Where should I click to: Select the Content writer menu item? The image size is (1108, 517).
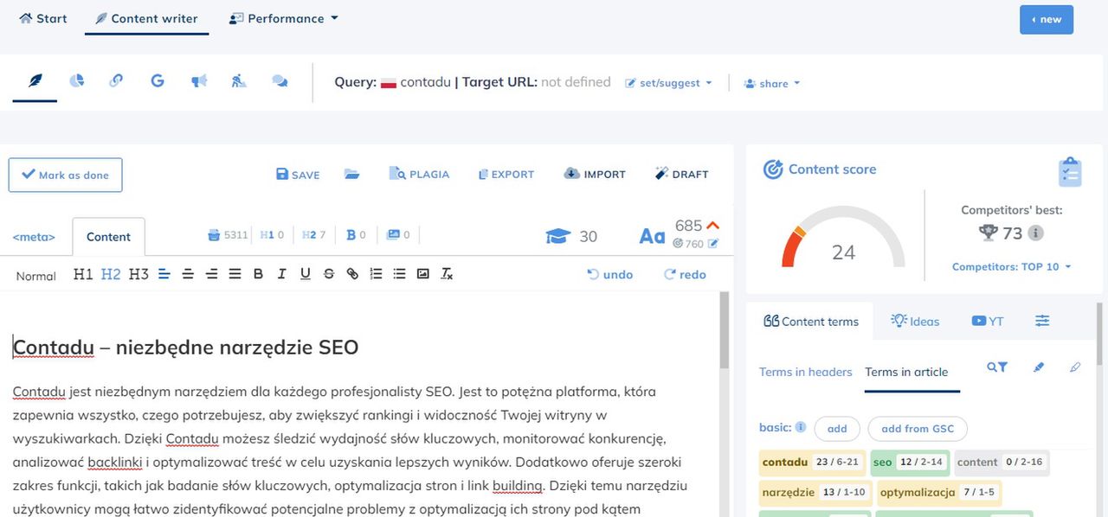(146, 18)
